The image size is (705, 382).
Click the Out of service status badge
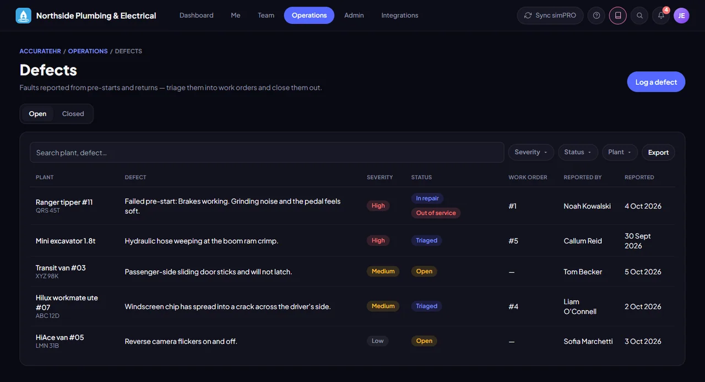coord(436,213)
